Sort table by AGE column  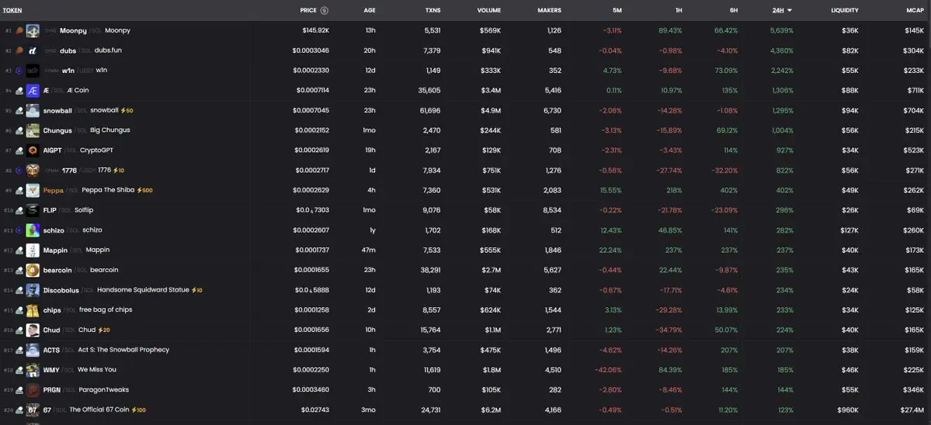click(x=370, y=10)
